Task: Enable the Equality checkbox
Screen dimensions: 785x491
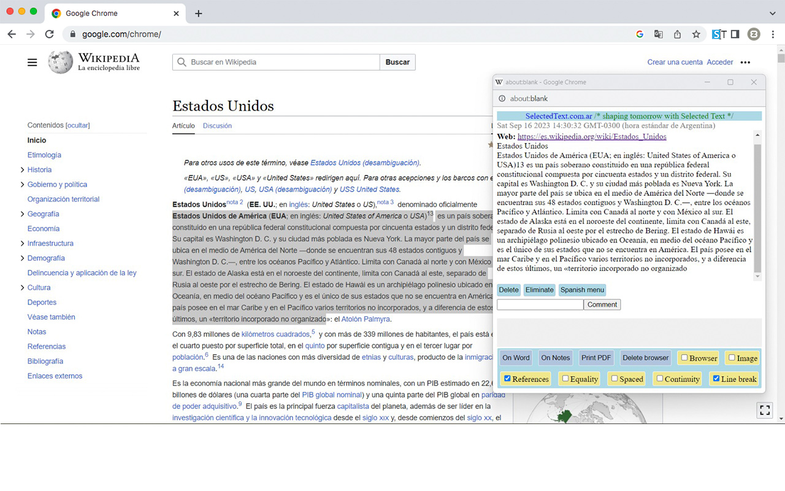Action: coord(565,379)
